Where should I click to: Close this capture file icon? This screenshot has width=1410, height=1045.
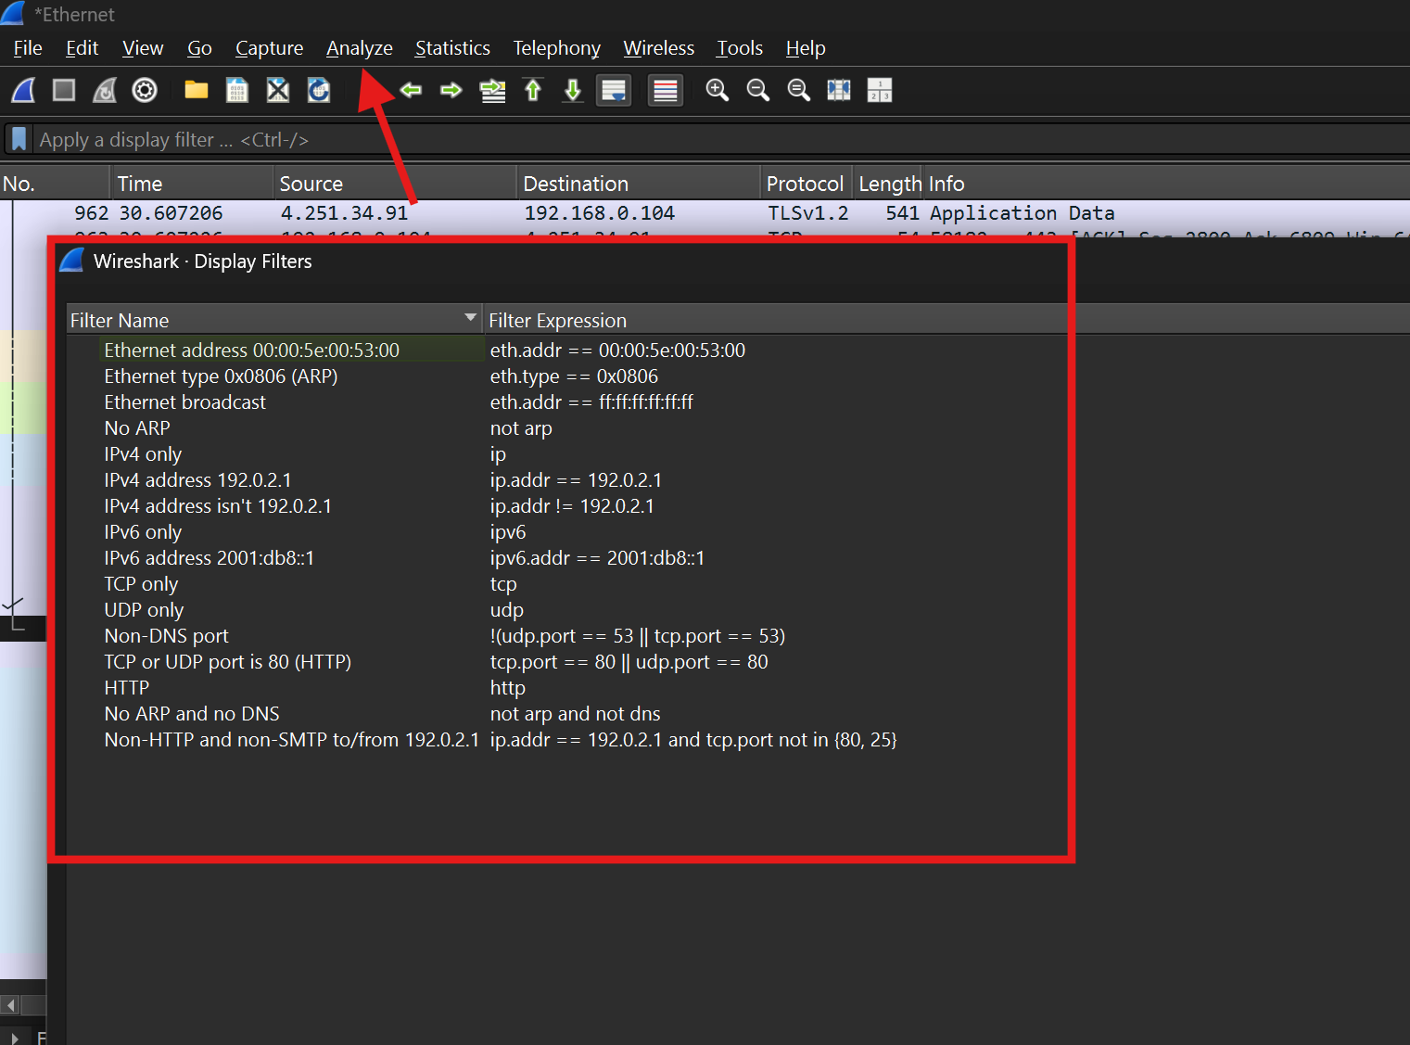pos(278,90)
